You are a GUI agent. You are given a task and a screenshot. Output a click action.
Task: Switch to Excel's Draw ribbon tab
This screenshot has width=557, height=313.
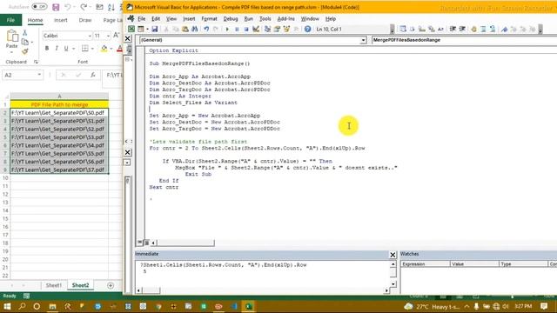coord(85,20)
